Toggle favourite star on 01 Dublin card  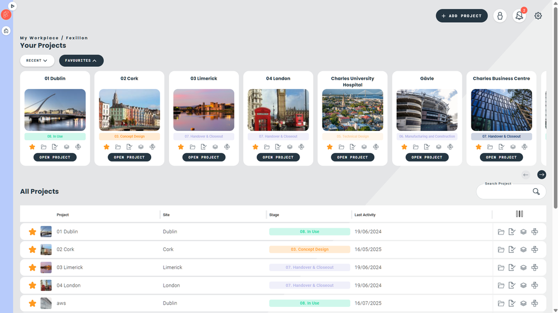pyautogui.click(x=32, y=146)
